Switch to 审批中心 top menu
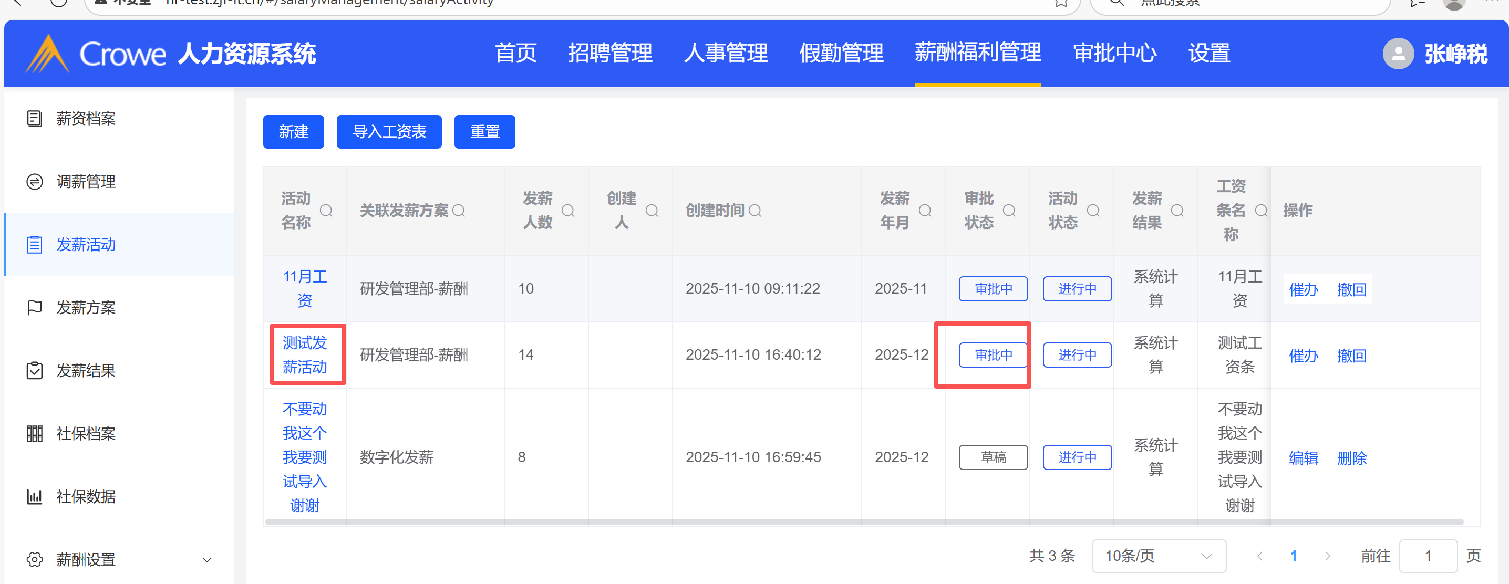 [x=1114, y=53]
